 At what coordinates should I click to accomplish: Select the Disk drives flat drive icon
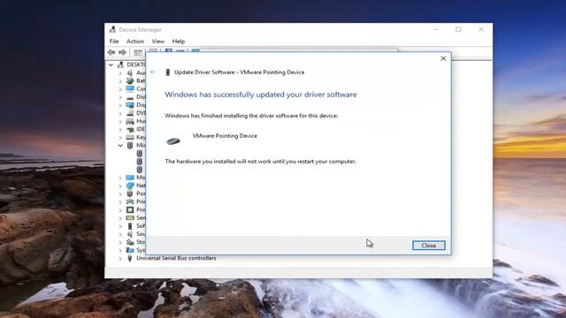(x=130, y=97)
